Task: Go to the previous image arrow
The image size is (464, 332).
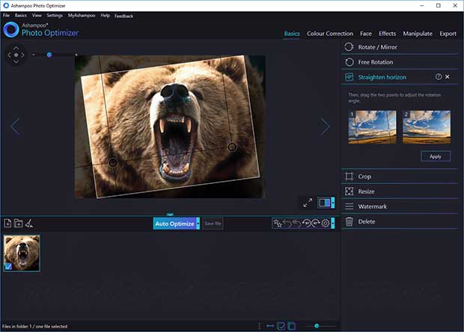Action: pyautogui.click(x=15, y=126)
